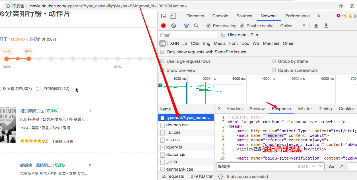Toggle Preserve log checkbox
The image size is (357, 180).
209,26
